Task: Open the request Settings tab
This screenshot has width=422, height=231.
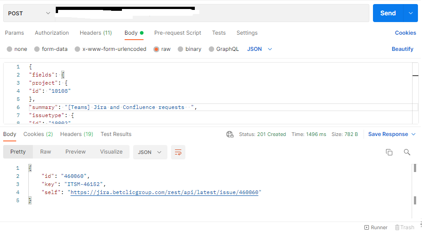Action: [247, 33]
